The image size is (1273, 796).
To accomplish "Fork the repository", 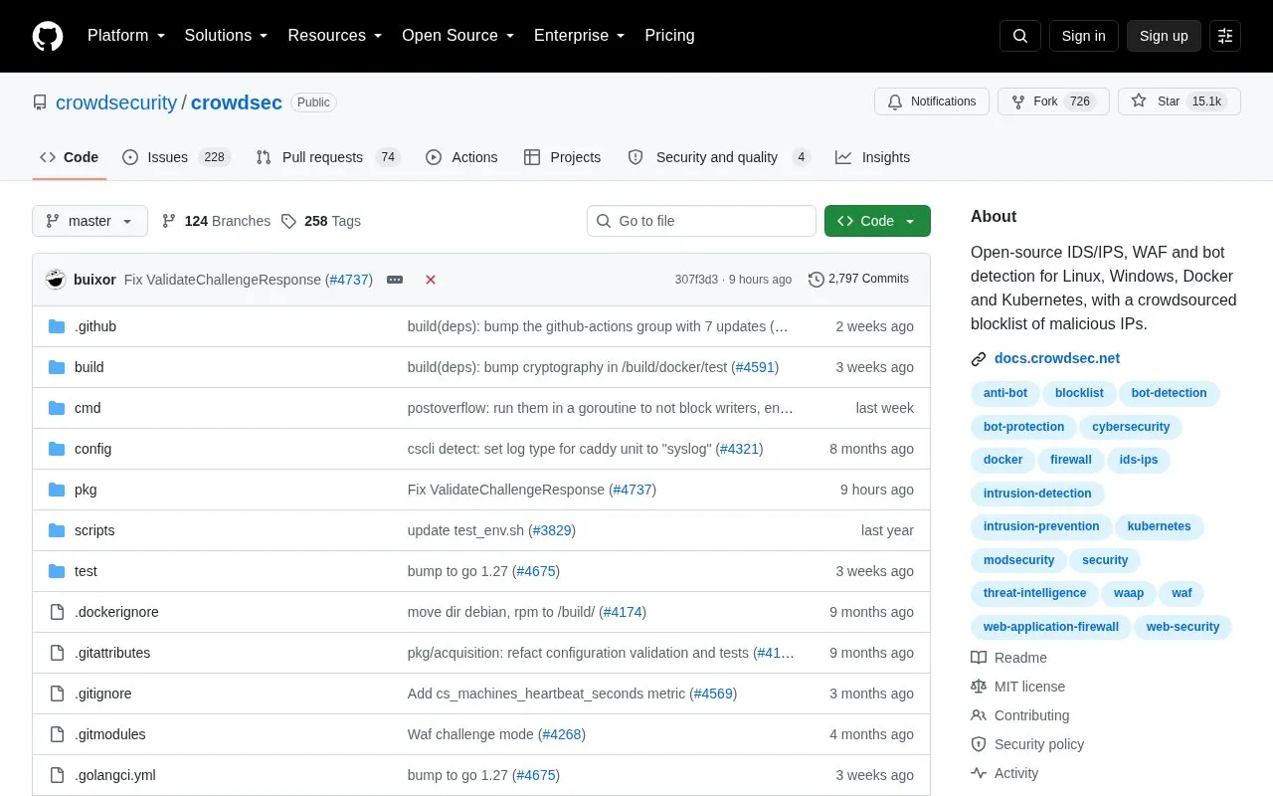I will pyautogui.click(x=1053, y=101).
